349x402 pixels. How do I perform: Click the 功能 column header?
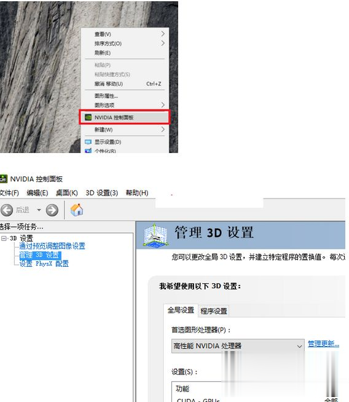[x=182, y=388]
